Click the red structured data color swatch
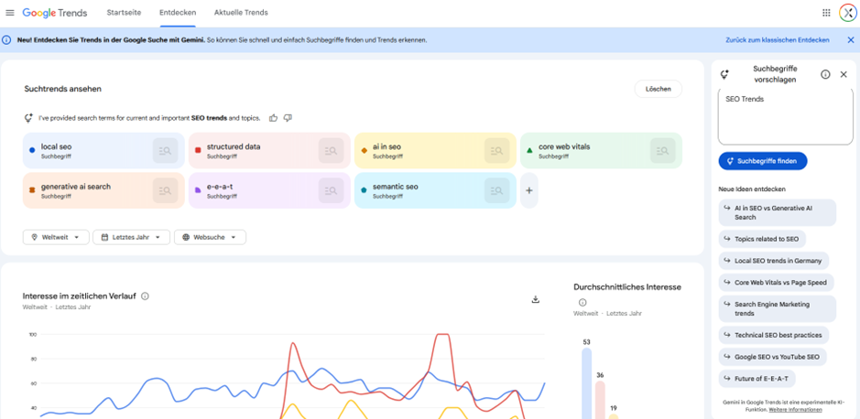860x419 pixels. [x=198, y=150]
